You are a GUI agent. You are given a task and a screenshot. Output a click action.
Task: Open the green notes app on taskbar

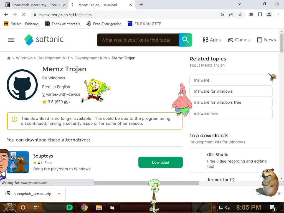click(69, 207)
